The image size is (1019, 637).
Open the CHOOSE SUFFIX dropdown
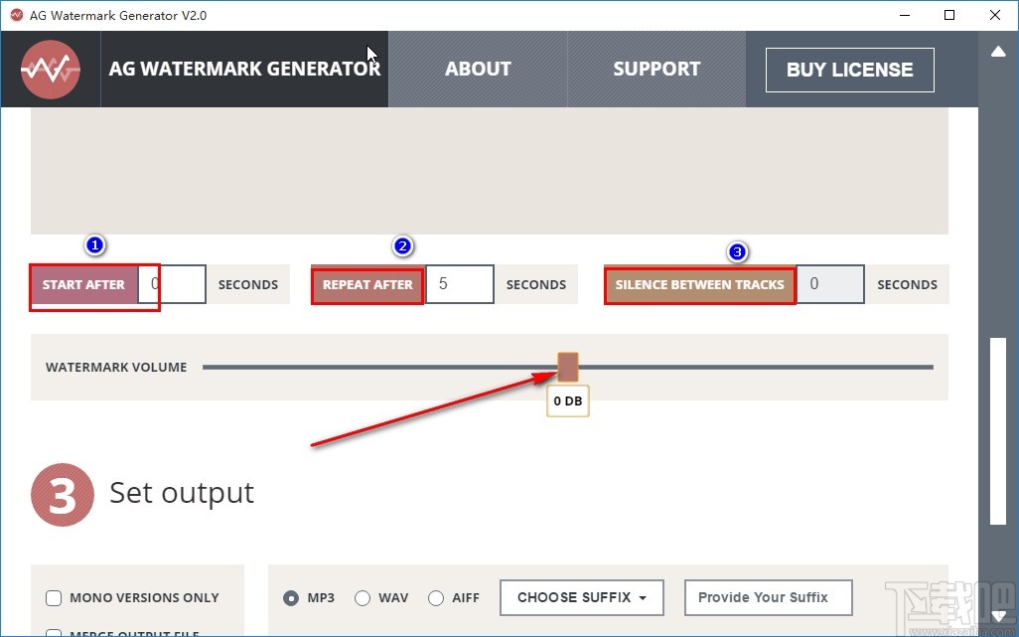582,597
